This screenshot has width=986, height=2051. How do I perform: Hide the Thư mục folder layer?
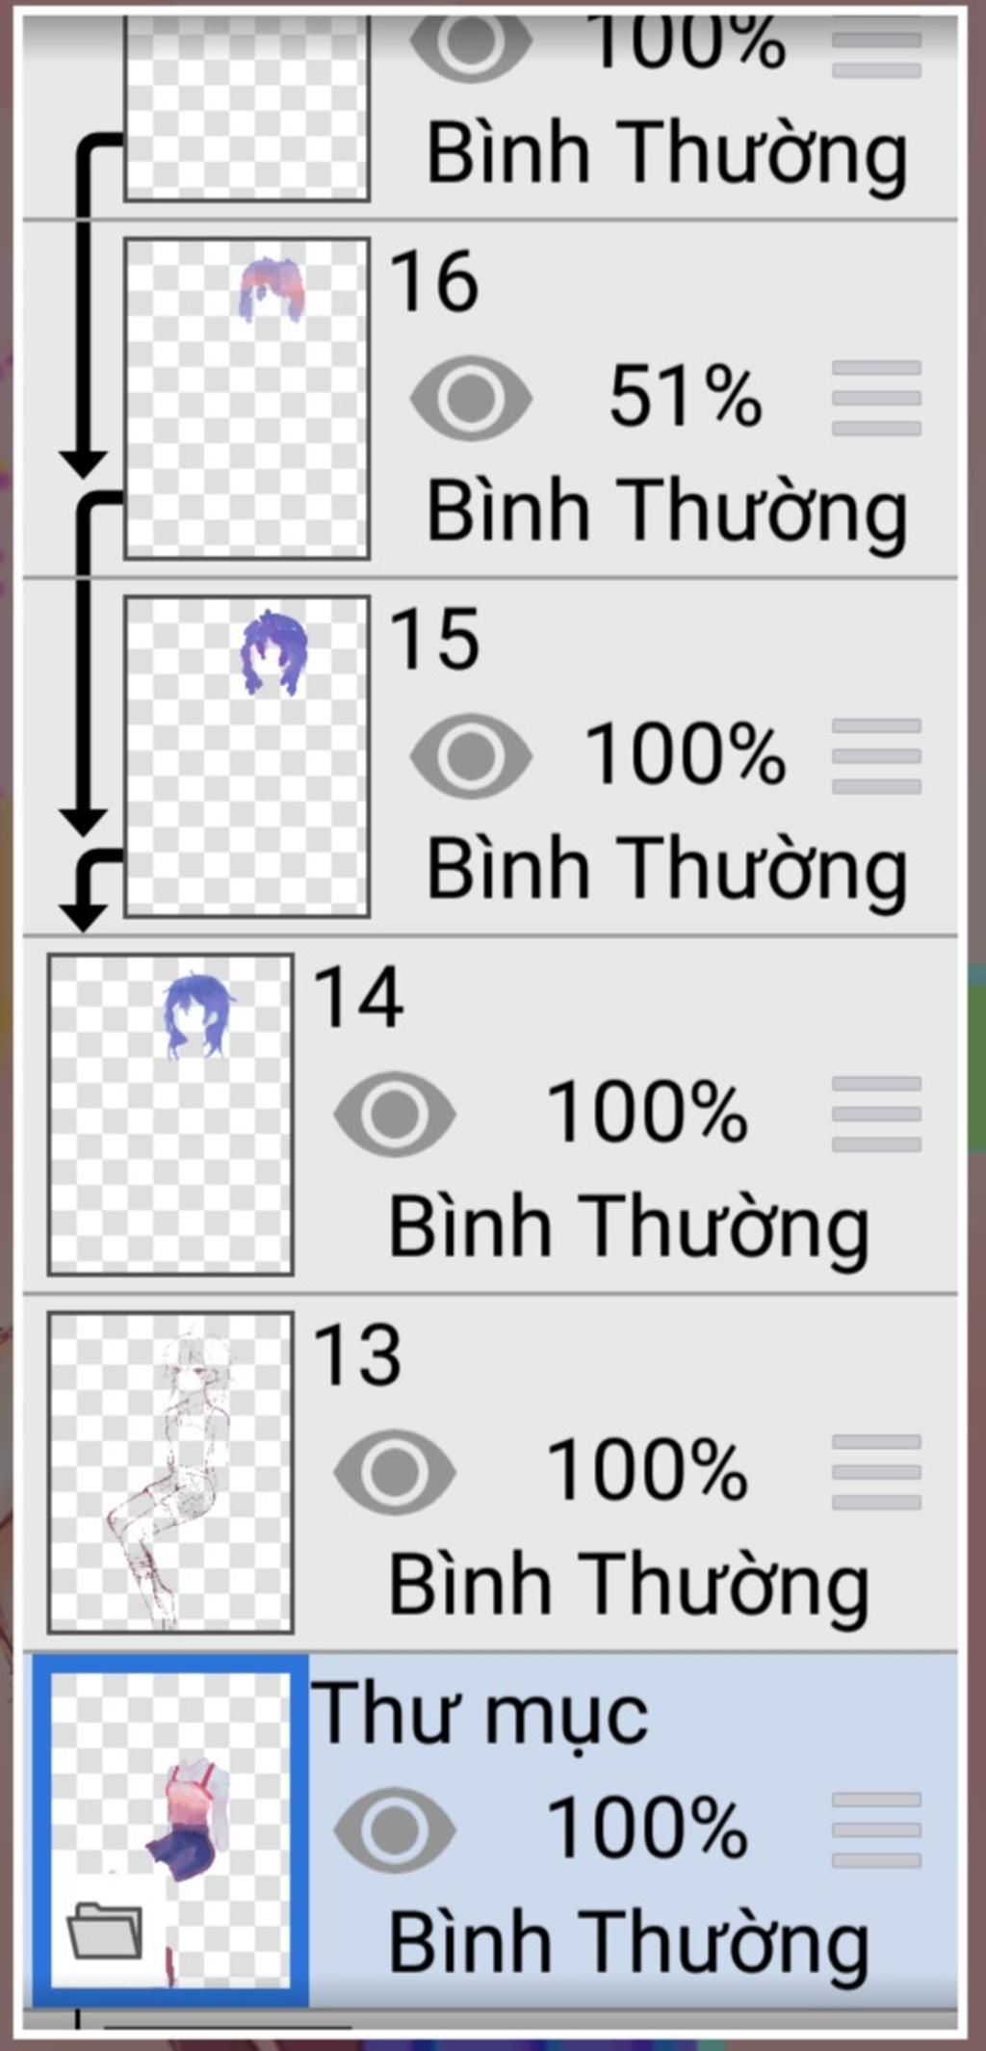click(395, 1828)
